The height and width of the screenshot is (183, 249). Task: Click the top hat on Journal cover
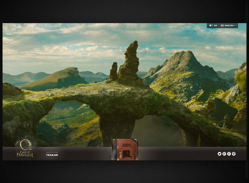[125, 154]
